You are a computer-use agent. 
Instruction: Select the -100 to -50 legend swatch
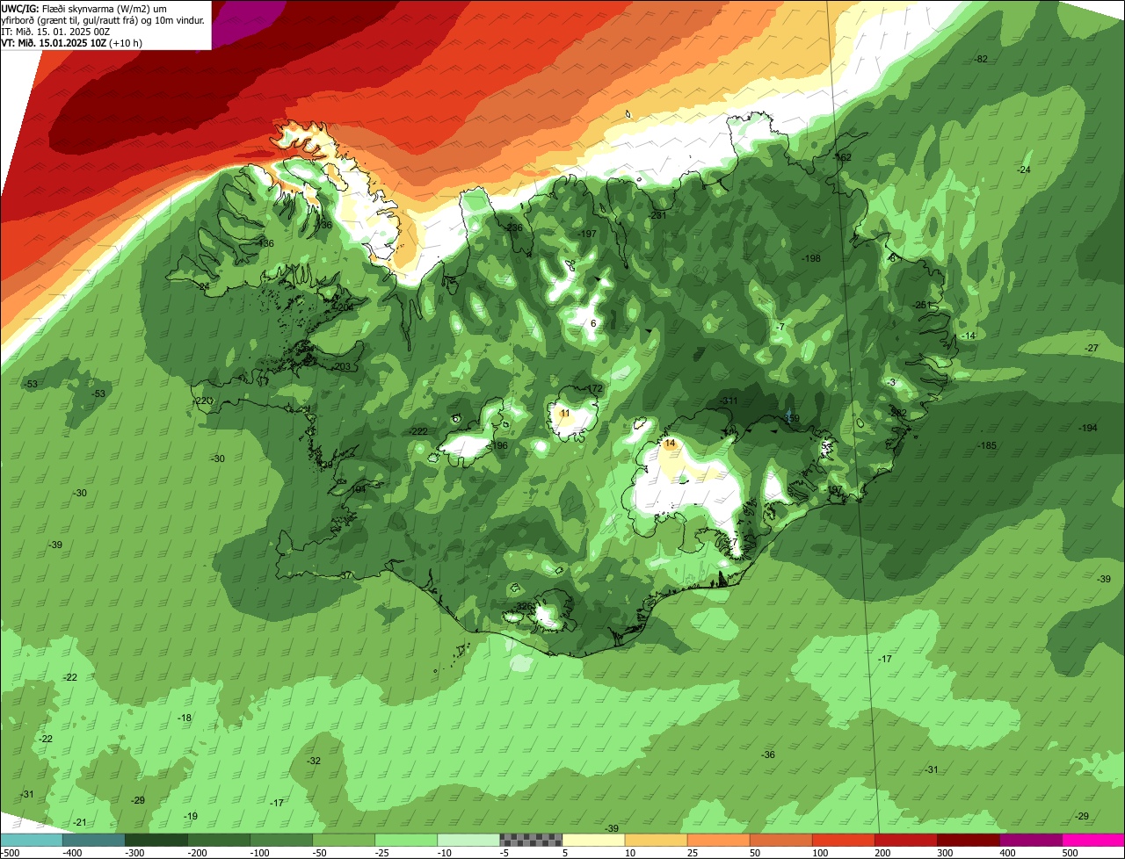tap(281, 840)
